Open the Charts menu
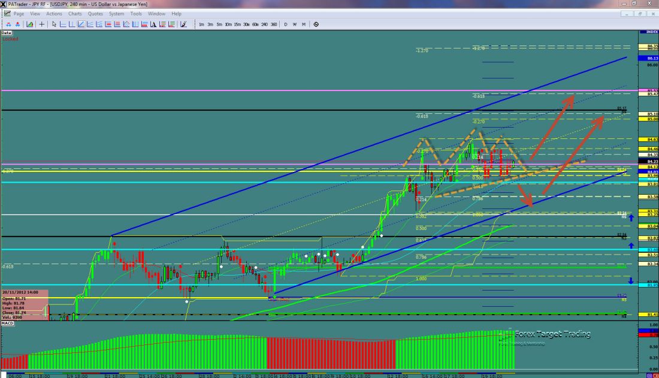The height and width of the screenshot is (378, 659). point(75,13)
